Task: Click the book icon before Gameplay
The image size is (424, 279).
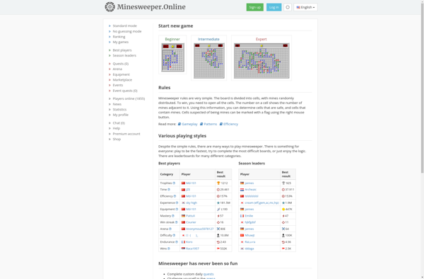Action: (179, 124)
